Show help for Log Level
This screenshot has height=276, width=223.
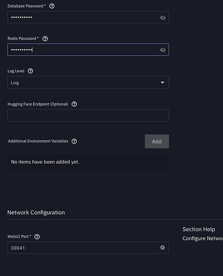click(x=30, y=71)
